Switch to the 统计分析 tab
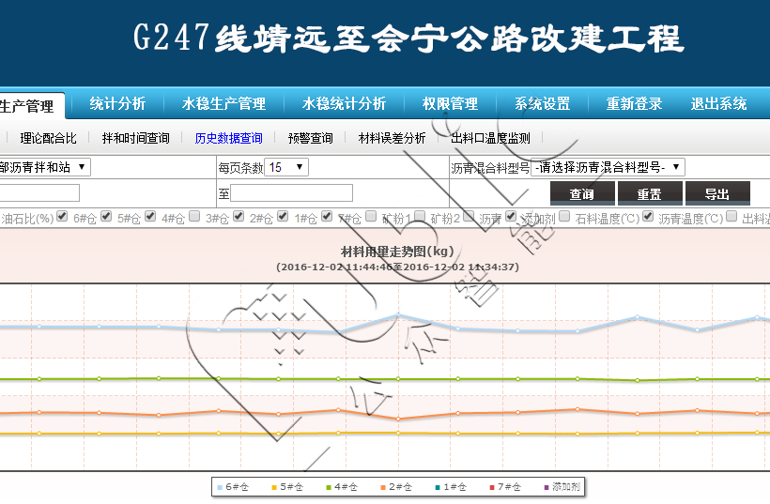 tap(117, 104)
